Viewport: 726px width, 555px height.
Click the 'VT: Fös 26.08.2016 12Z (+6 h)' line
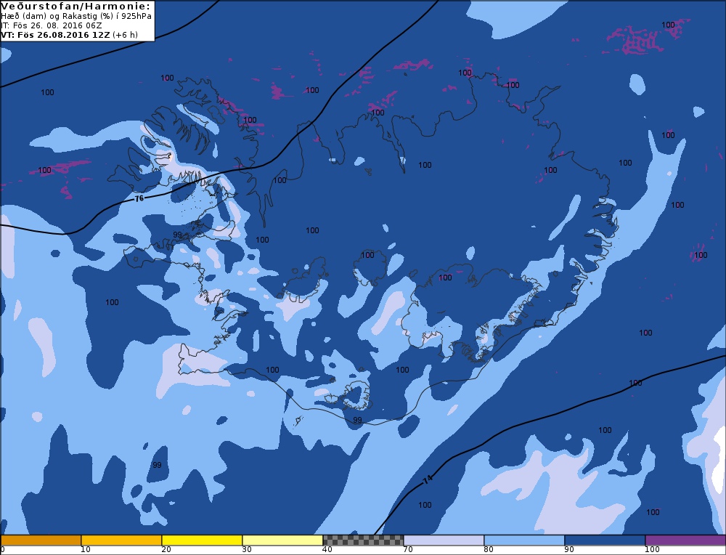70,35
